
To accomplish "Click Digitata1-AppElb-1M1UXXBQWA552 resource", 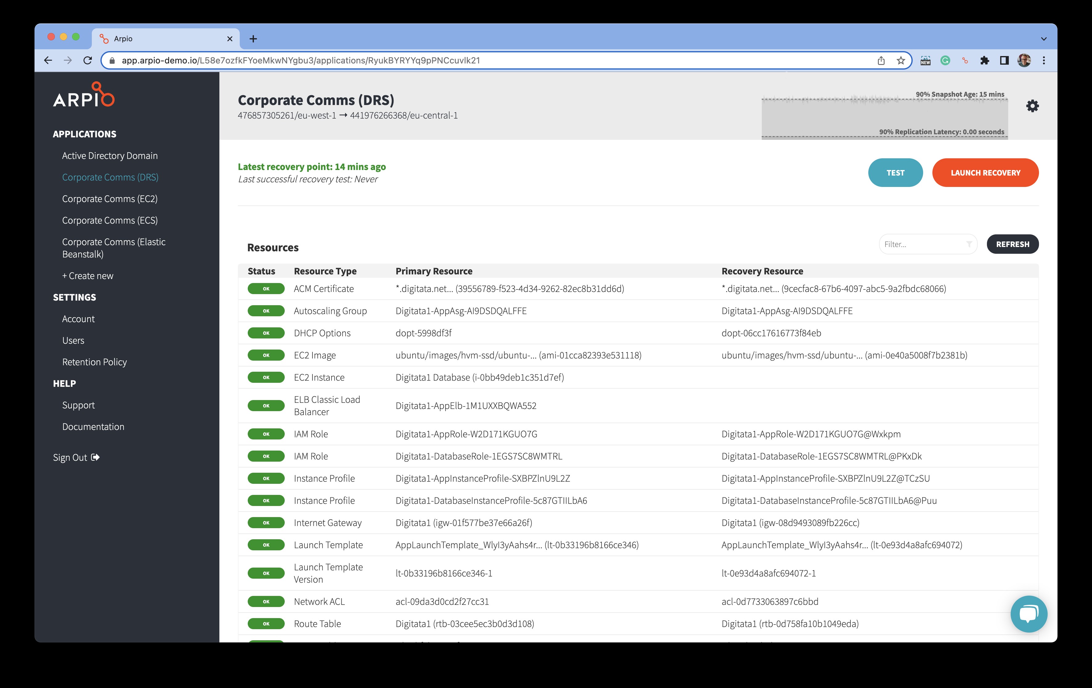I will coord(466,406).
